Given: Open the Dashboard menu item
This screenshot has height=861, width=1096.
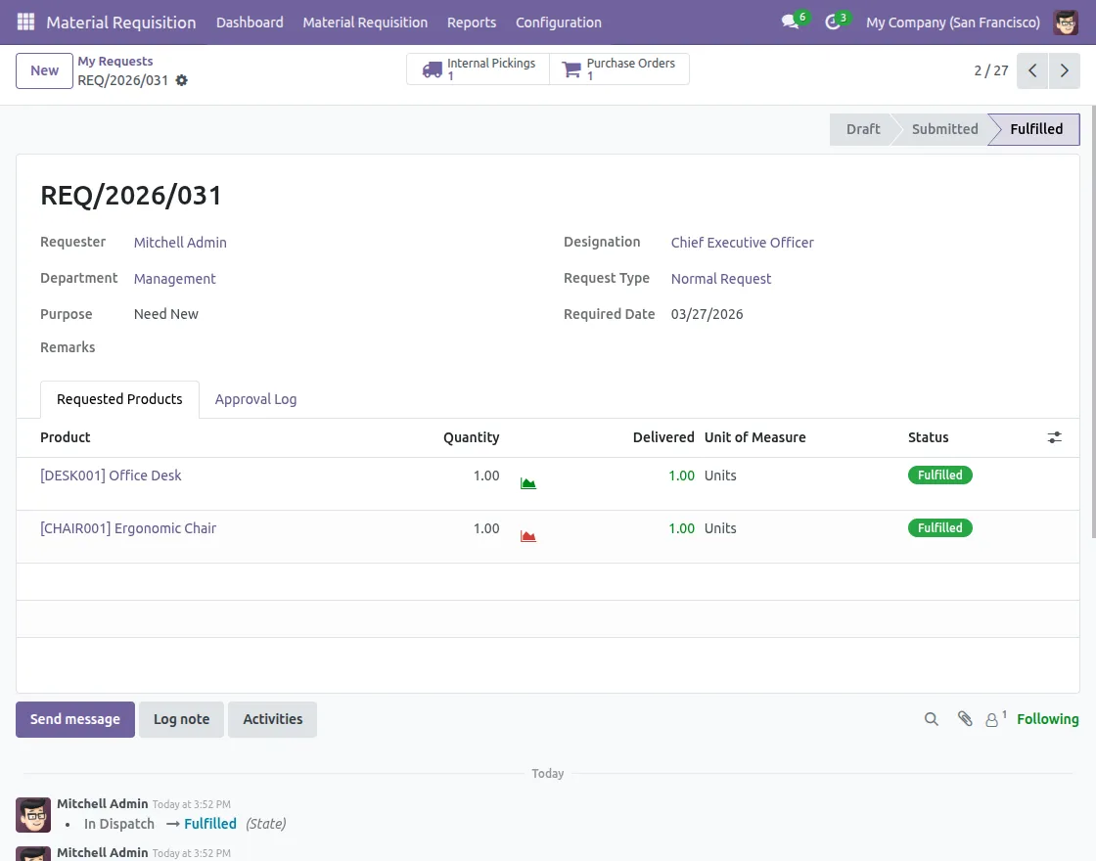Looking at the screenshot, I should coord(250,23).
